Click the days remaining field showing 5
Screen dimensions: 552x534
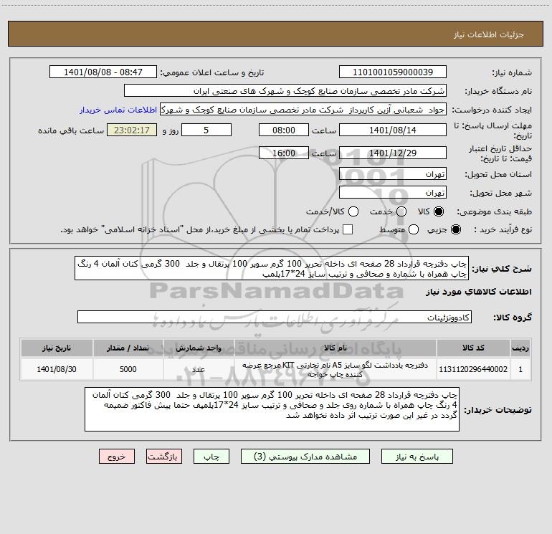point(206,130)
